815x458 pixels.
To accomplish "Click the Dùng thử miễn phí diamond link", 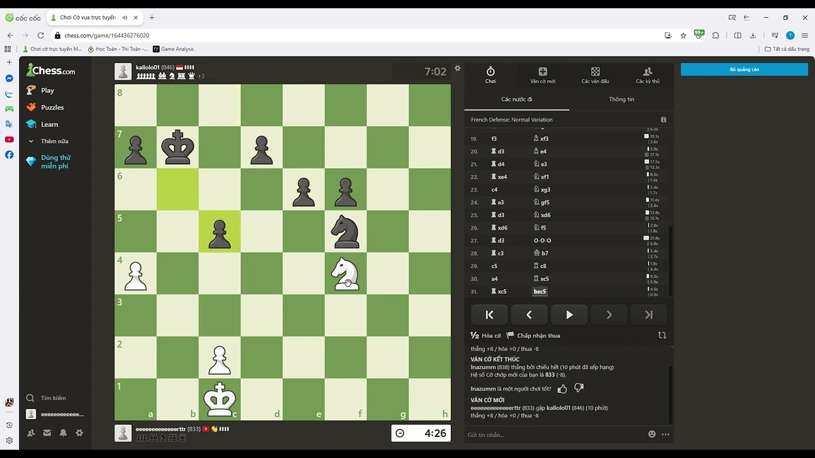I will click(48, 162).
